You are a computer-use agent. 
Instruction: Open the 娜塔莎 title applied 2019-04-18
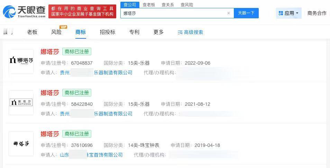(x=50, y=134)
